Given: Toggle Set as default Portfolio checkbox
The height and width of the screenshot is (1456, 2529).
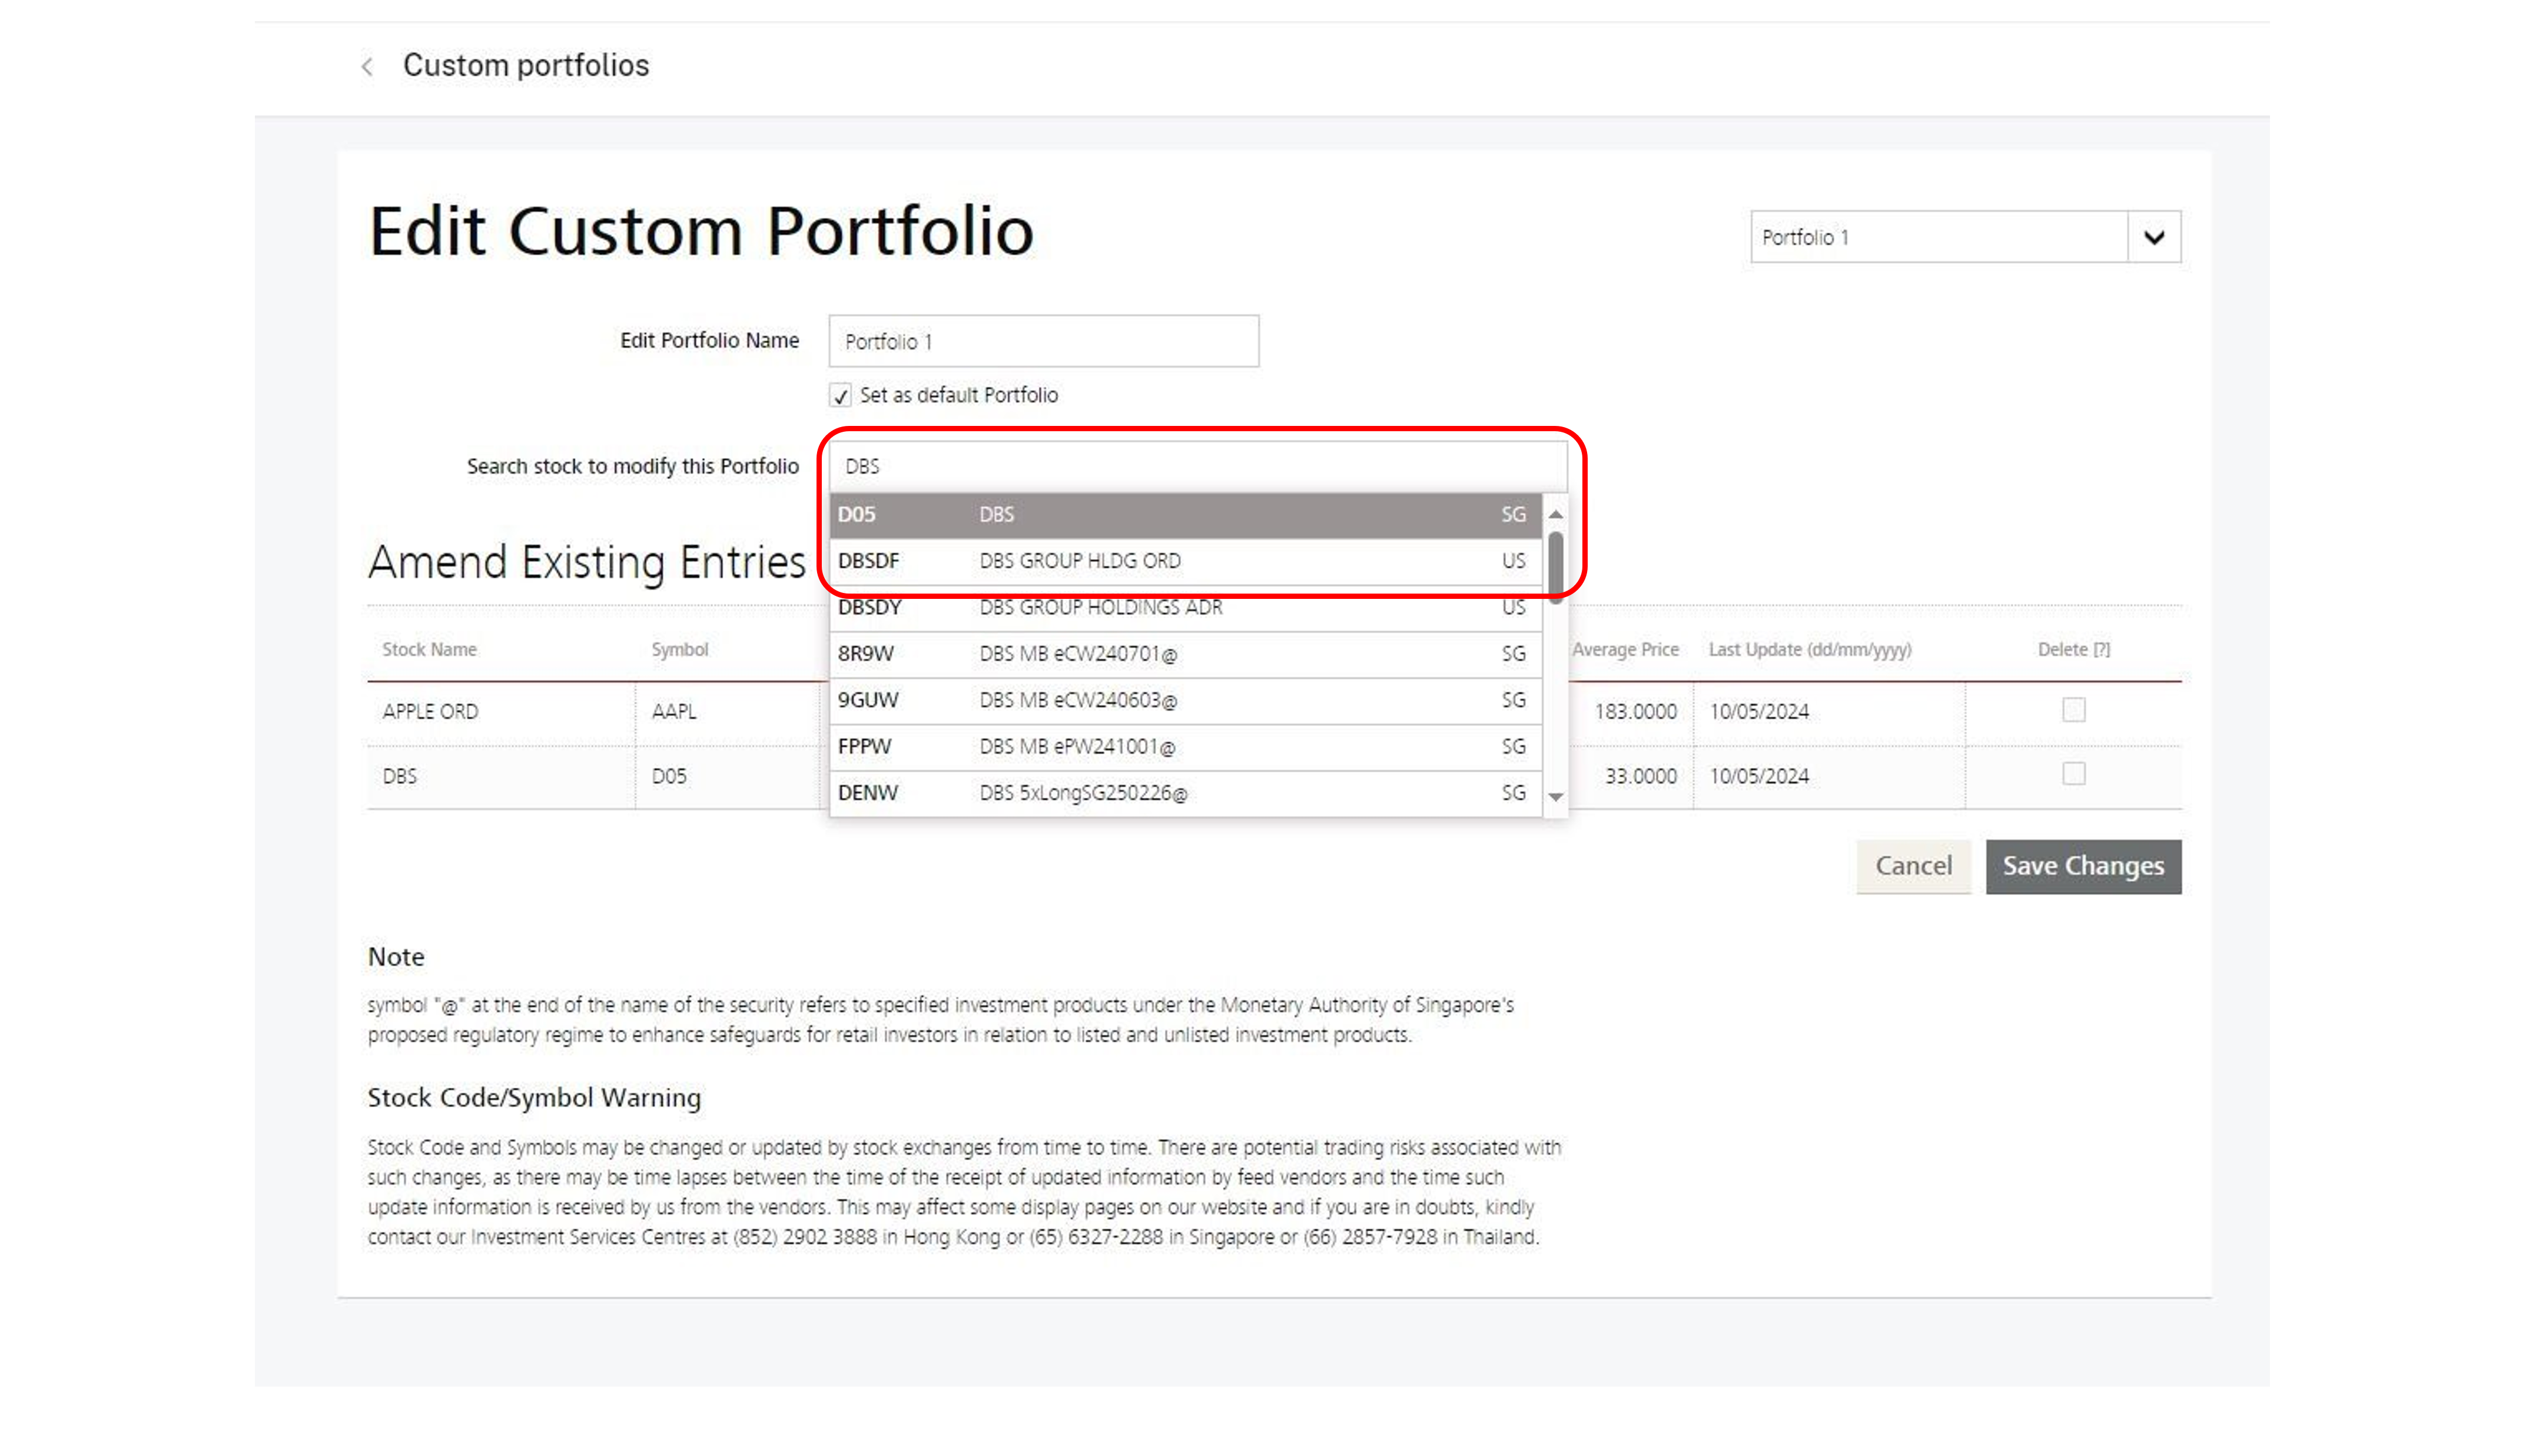Looking at the screenshot, I should [x=840, y=396].
